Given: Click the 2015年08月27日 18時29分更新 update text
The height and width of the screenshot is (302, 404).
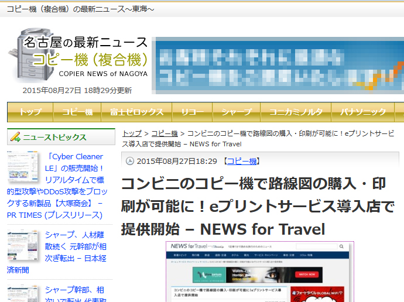Looking at the screenshot, I should click(x=77, y=90).
